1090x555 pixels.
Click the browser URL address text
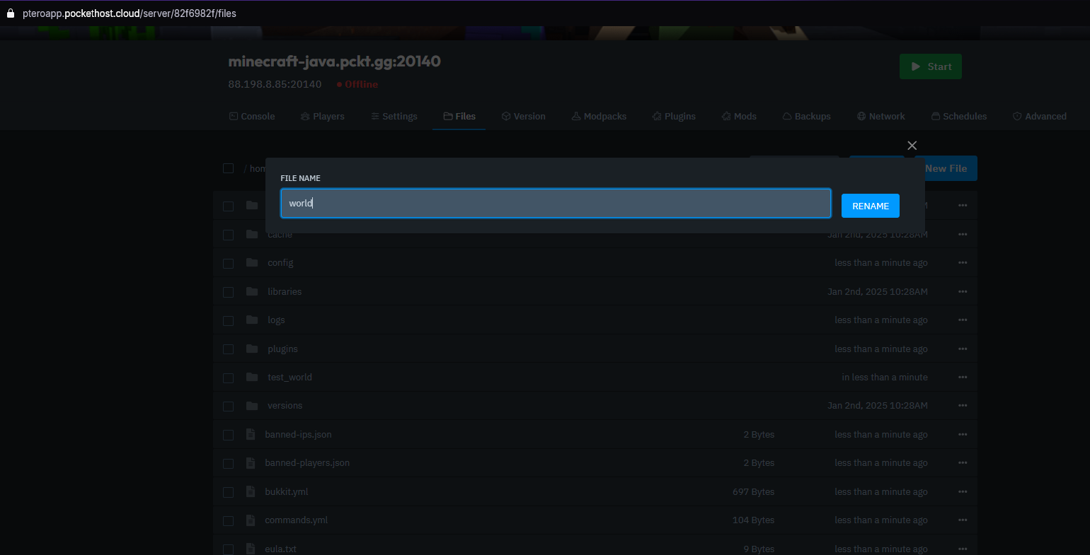pyautogui.click(x=130, y=13)
